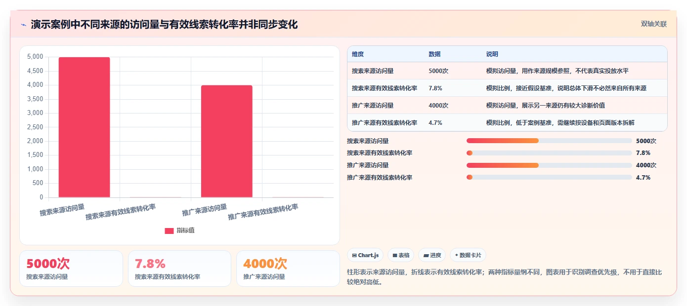Click x-axis label 搜索来源有效线索转化率
The height and width of the screenshot is (306, 687).
point(121,212)
